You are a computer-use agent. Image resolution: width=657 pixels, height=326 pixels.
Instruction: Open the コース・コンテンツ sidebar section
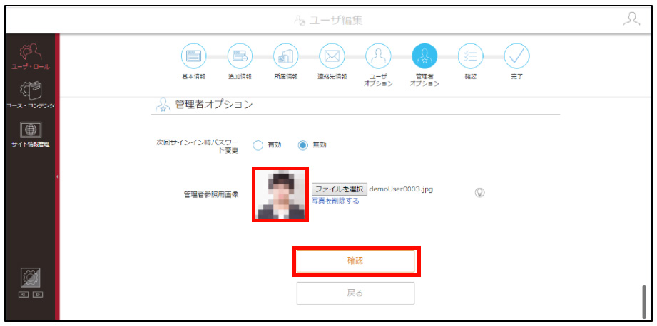tap(30, 95)
